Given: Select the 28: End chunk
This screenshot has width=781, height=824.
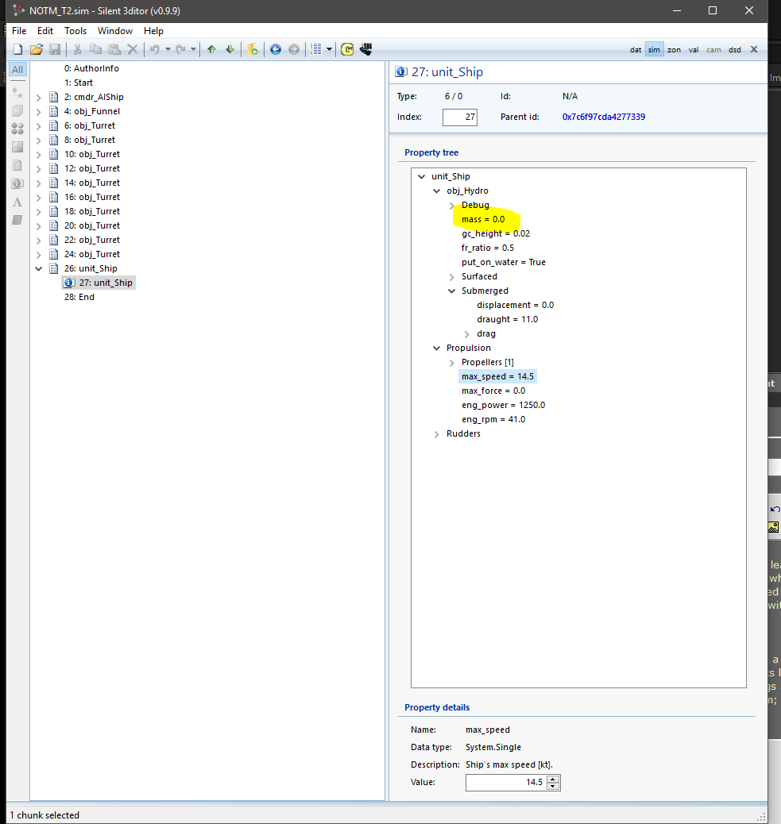Looking at the screenshot, I should pos(79,297).
